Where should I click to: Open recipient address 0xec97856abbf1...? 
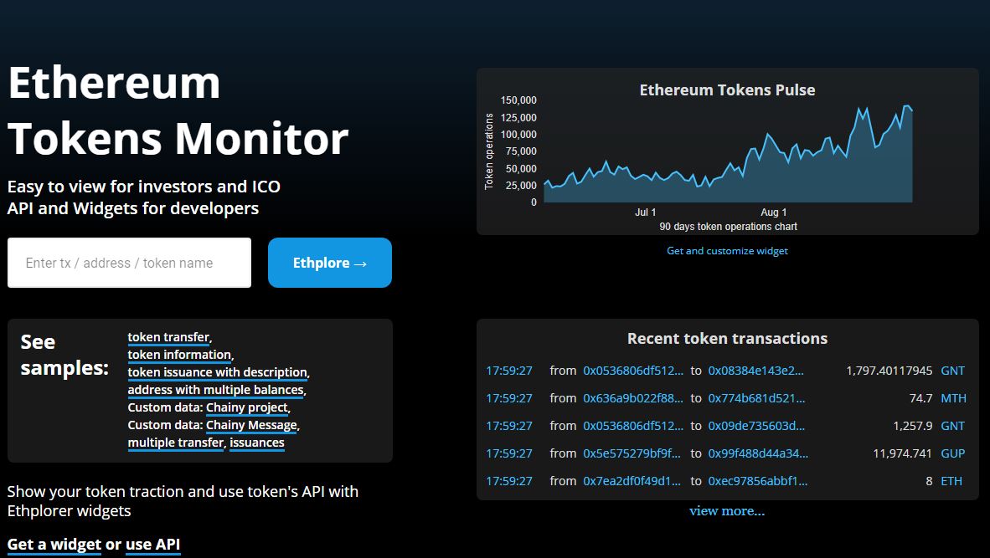(x=758, y=481)
